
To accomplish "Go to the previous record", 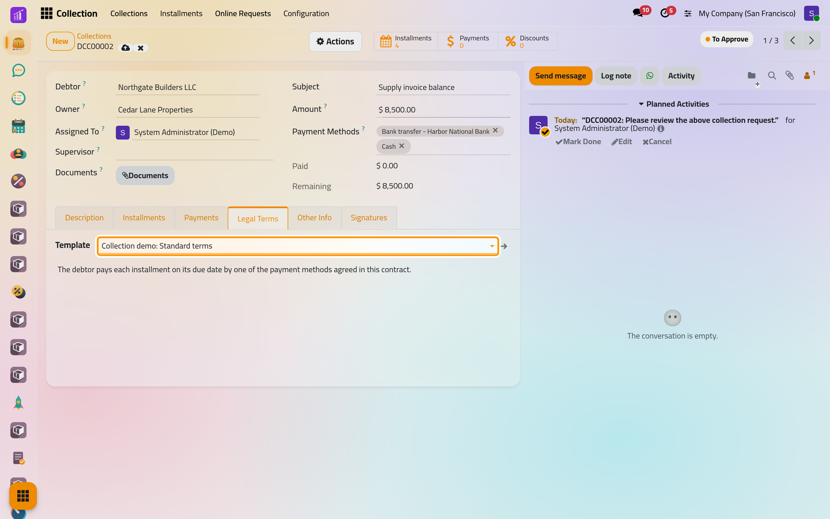I will 792,40.
